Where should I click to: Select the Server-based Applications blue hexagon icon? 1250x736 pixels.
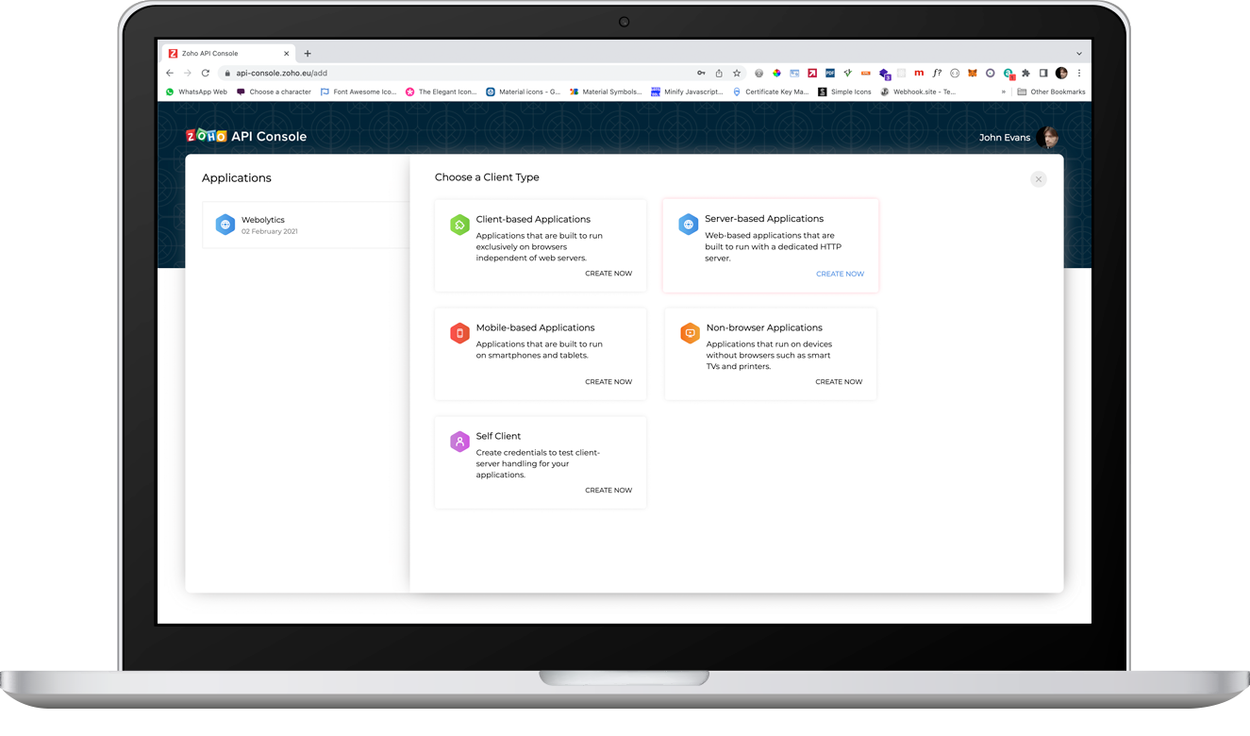(x=689, y=225)
